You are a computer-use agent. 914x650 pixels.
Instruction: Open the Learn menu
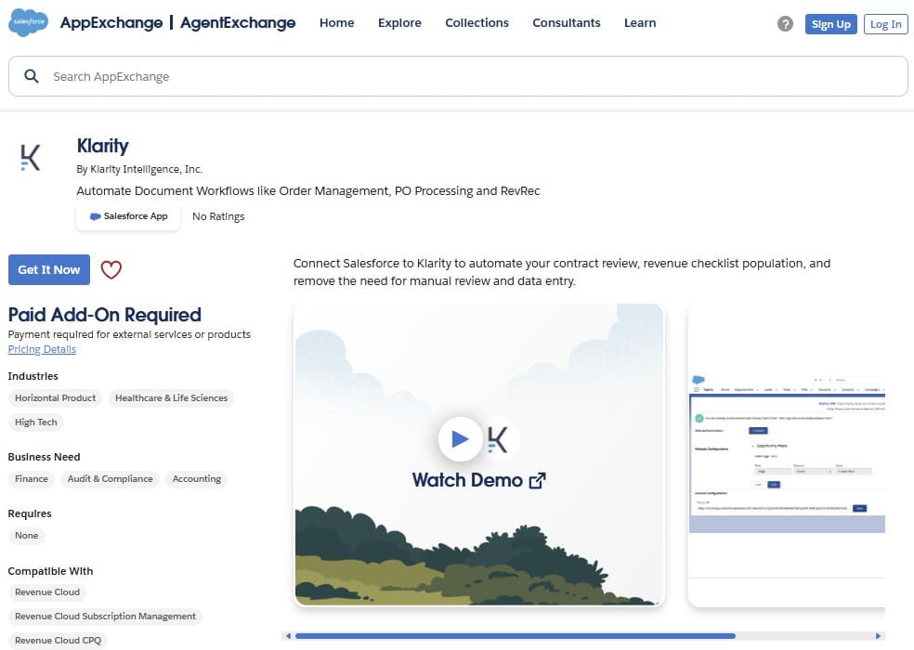click(640, 22)
